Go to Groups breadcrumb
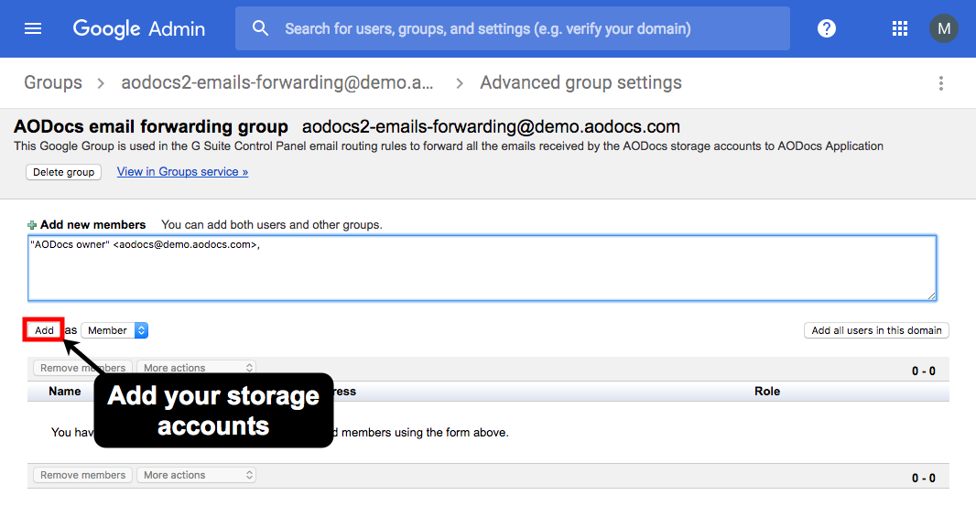976x506 pixels. click(x=53, y=82)
